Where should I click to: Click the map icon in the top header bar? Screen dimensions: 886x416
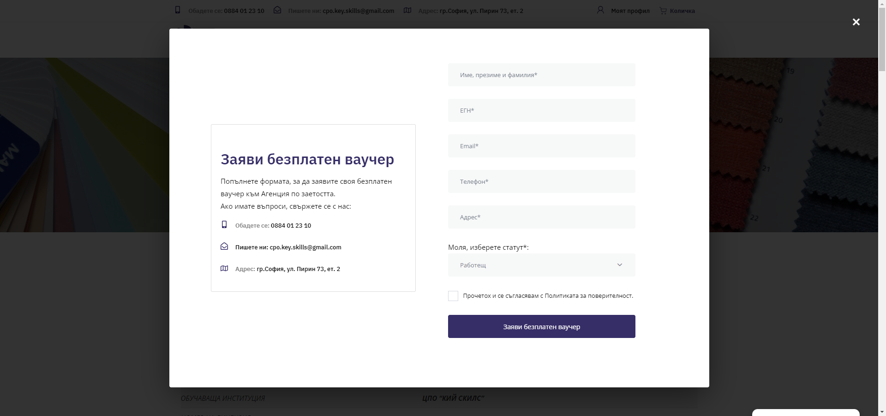pos(407,10)
